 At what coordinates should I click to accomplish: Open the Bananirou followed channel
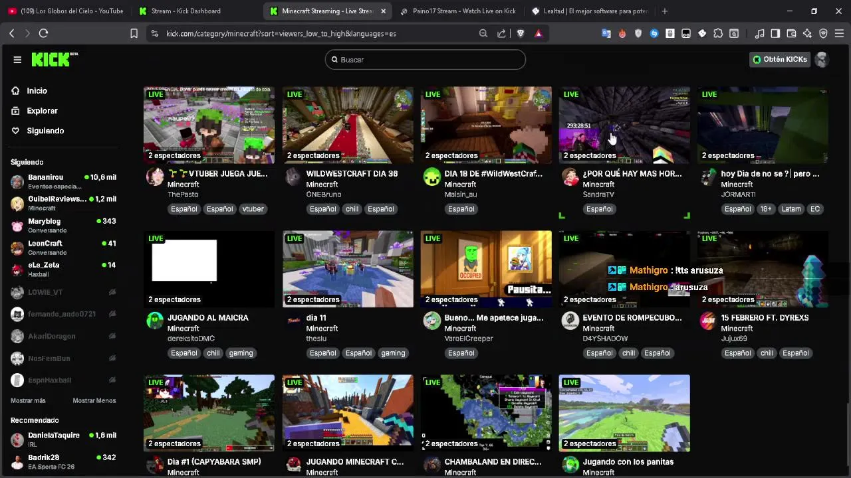point(63,182)
